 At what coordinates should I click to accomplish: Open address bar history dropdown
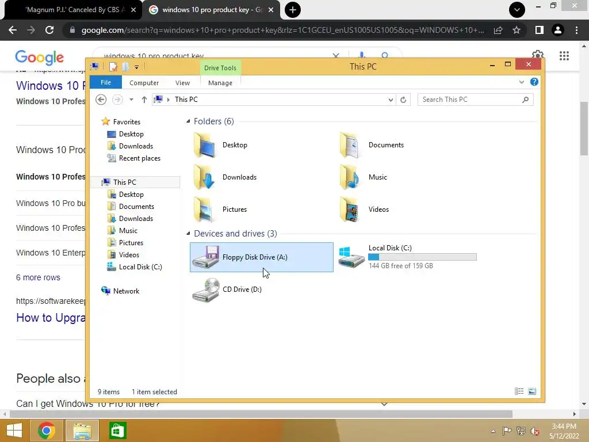[x=391, y=100]
